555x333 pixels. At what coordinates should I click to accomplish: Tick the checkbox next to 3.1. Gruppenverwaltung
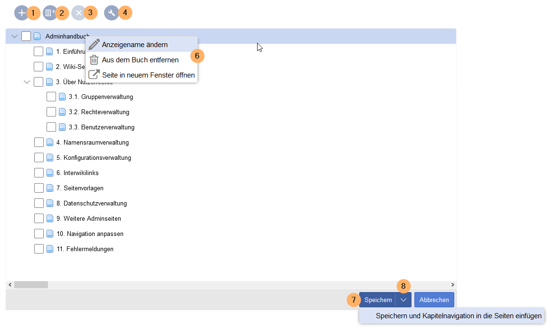pyautogui.click(x=51, y=97)
